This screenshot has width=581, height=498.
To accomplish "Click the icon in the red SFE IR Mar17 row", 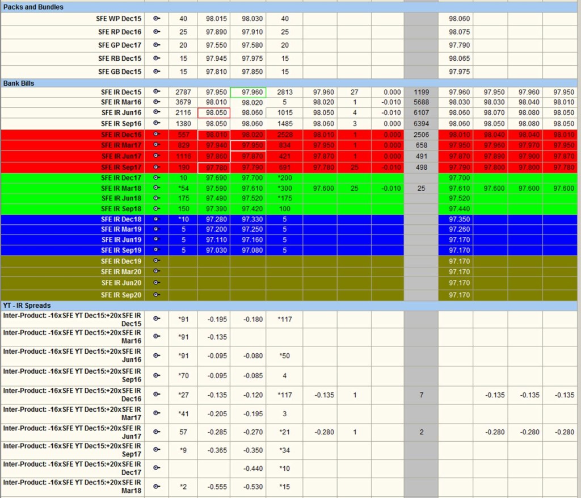I will pyautogui.click(x=157, y=145).
